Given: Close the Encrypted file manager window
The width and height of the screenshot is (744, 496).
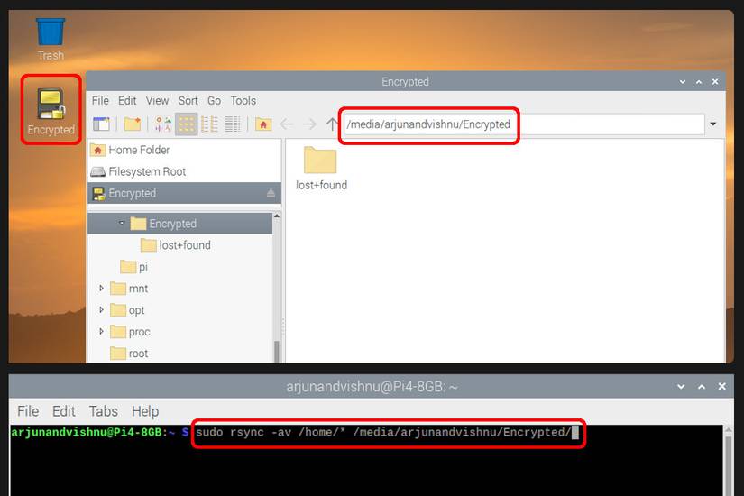Looking at the screenshot, I should (715, 82).
